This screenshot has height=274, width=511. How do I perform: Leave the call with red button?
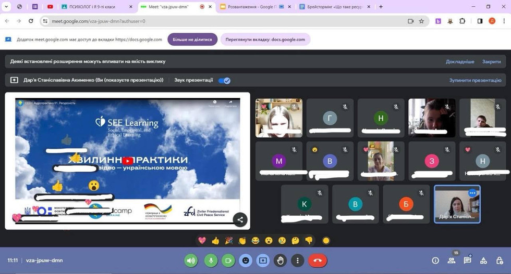click(318, 260)
